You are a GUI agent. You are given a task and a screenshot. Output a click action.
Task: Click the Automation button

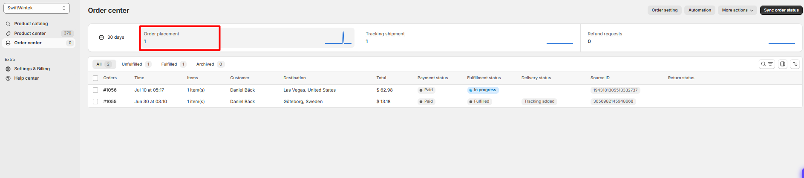(700, 10)
